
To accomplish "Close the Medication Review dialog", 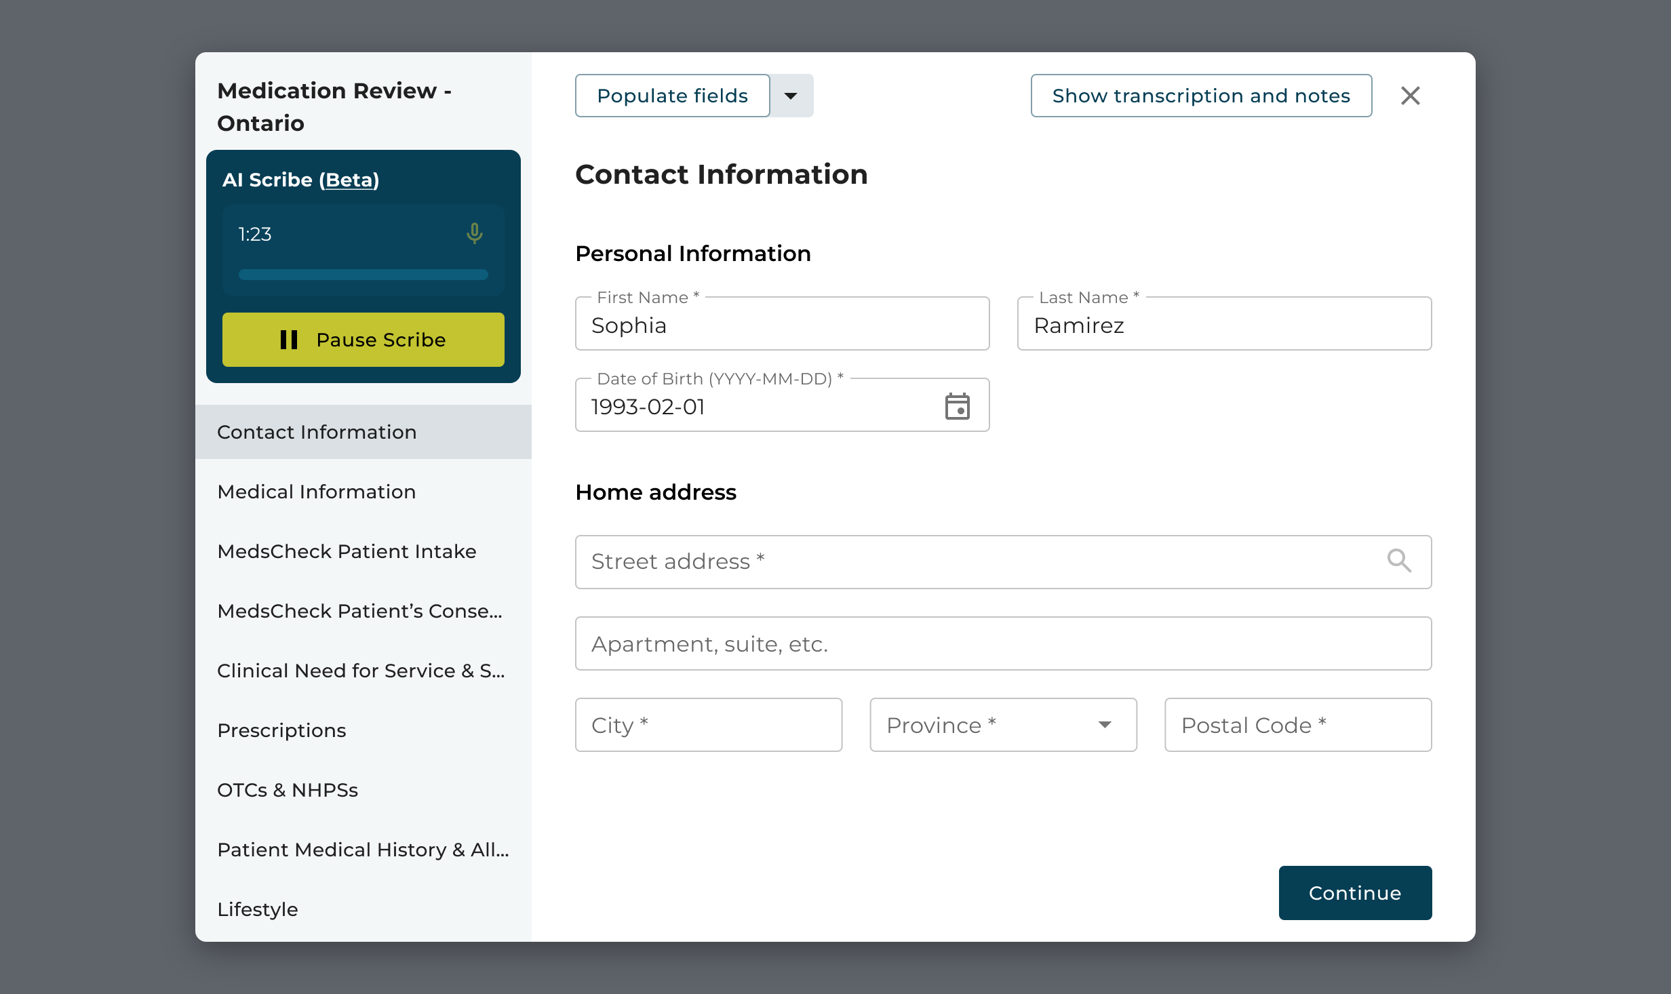I will (x=1411, y=96).
